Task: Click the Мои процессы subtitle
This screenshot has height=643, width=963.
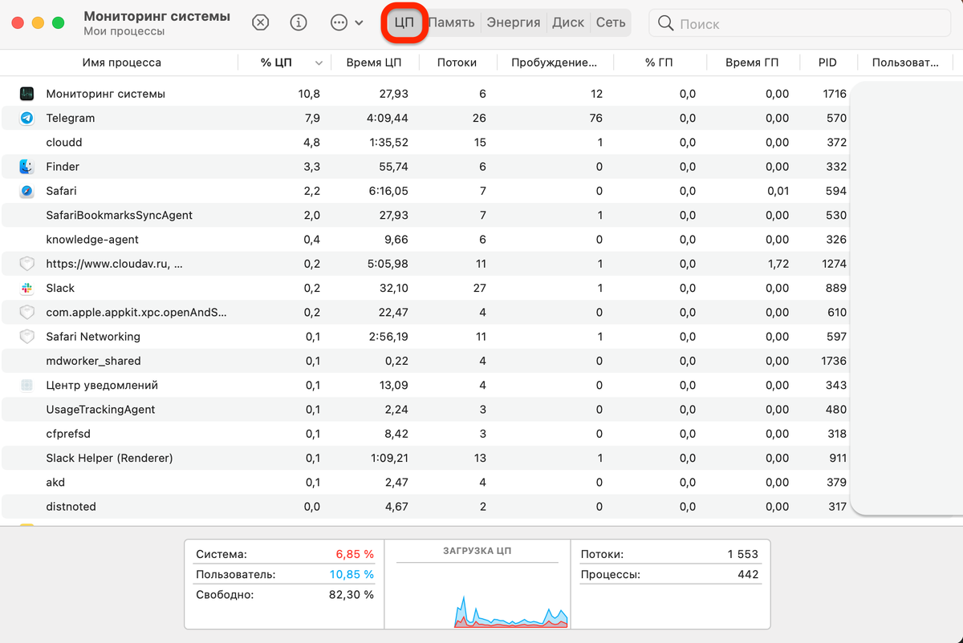Action: [124, 31]
